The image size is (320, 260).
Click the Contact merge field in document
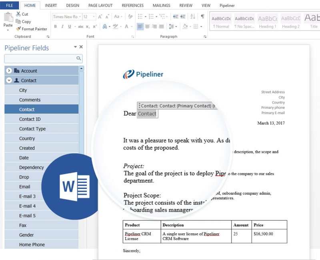click(147, 114)
